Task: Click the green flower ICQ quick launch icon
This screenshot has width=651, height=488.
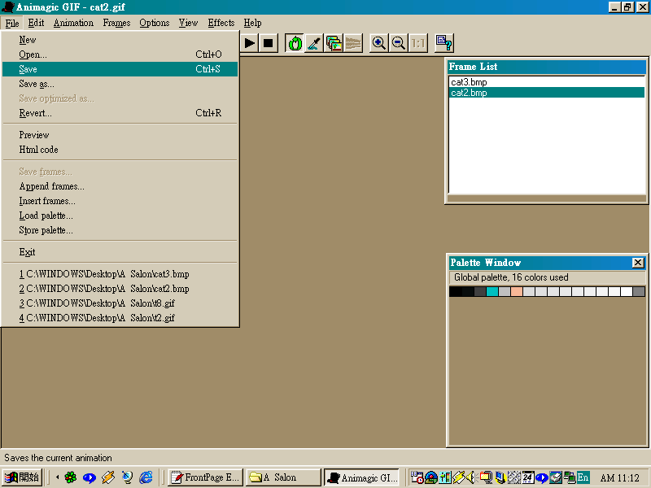Action: [71, 477]
